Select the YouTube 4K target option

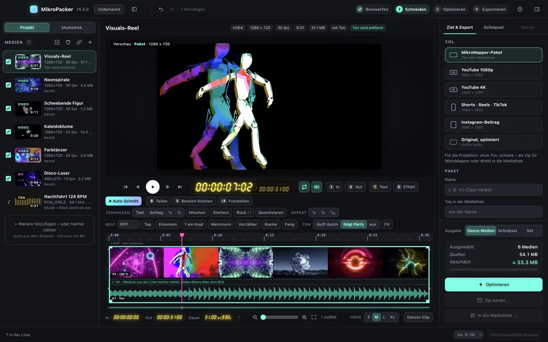[x=493, y=90]
